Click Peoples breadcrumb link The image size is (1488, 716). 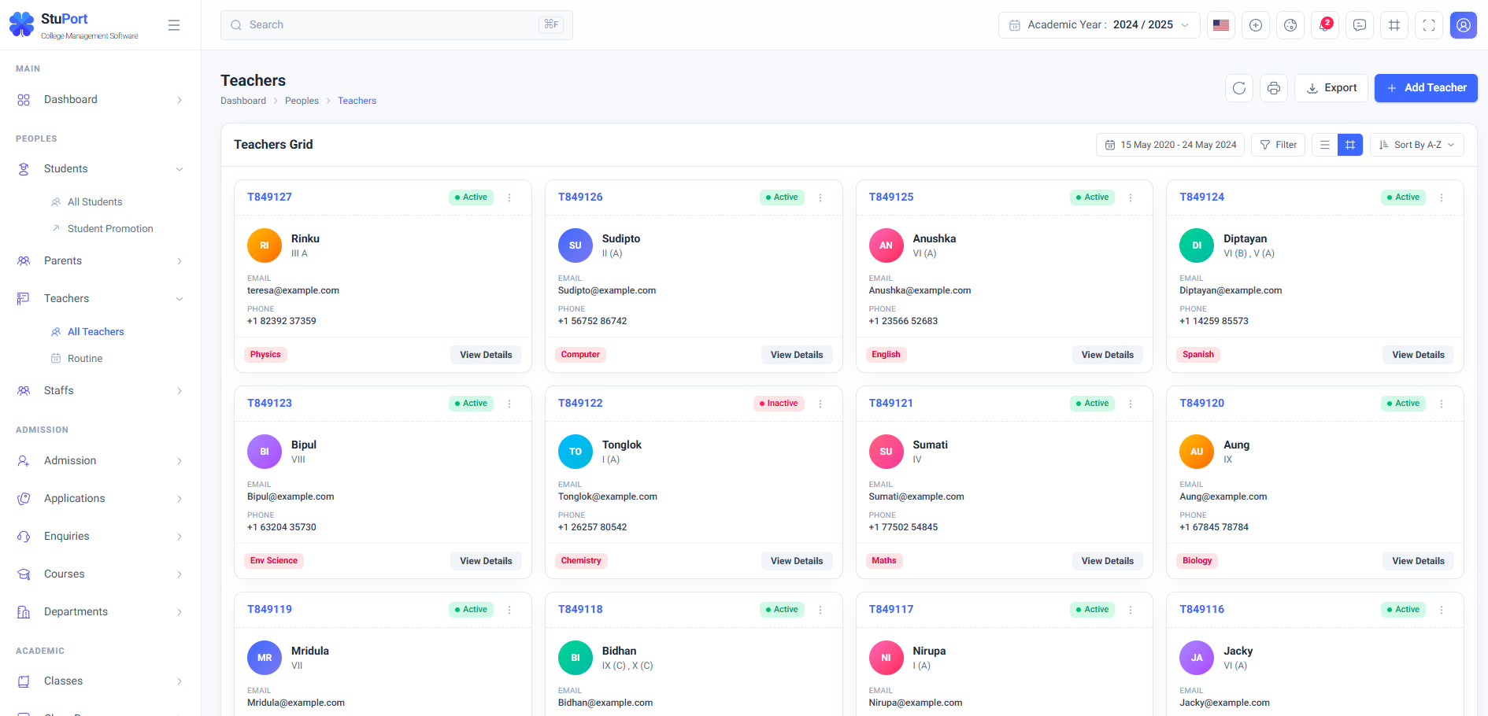pos(302,101)
